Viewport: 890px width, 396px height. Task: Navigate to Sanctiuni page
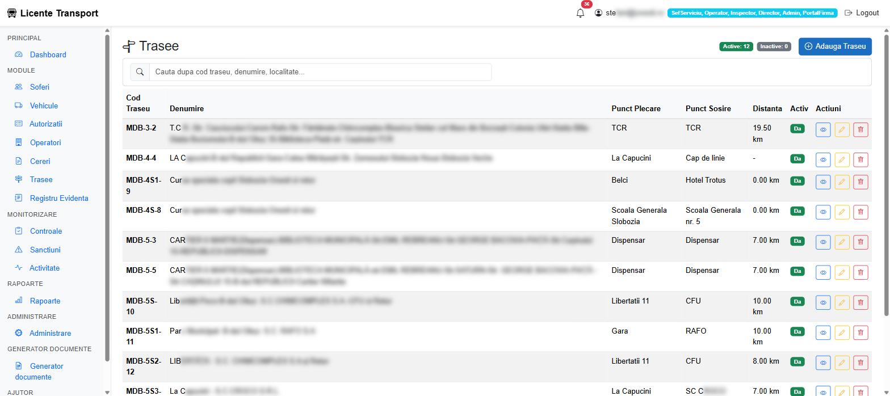[x=45, y=250]
